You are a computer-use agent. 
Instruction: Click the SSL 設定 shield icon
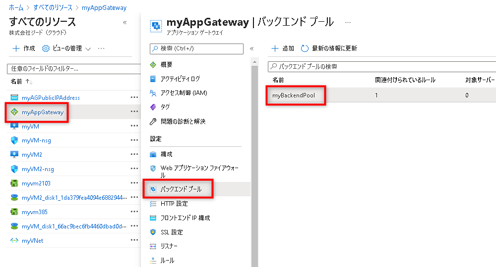tap(153, 232)
